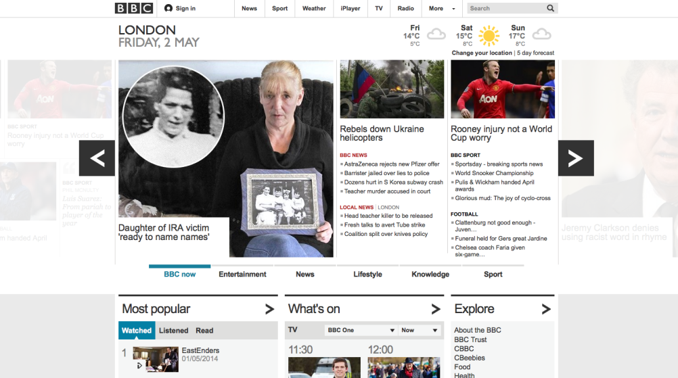Open the BBC One channel dropdown

(361, 330)
